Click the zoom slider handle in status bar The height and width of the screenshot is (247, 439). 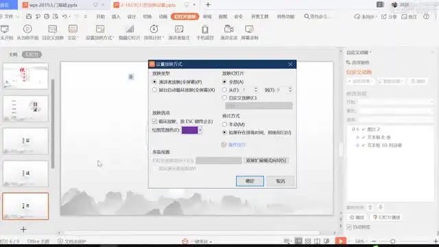click(393, 241)
